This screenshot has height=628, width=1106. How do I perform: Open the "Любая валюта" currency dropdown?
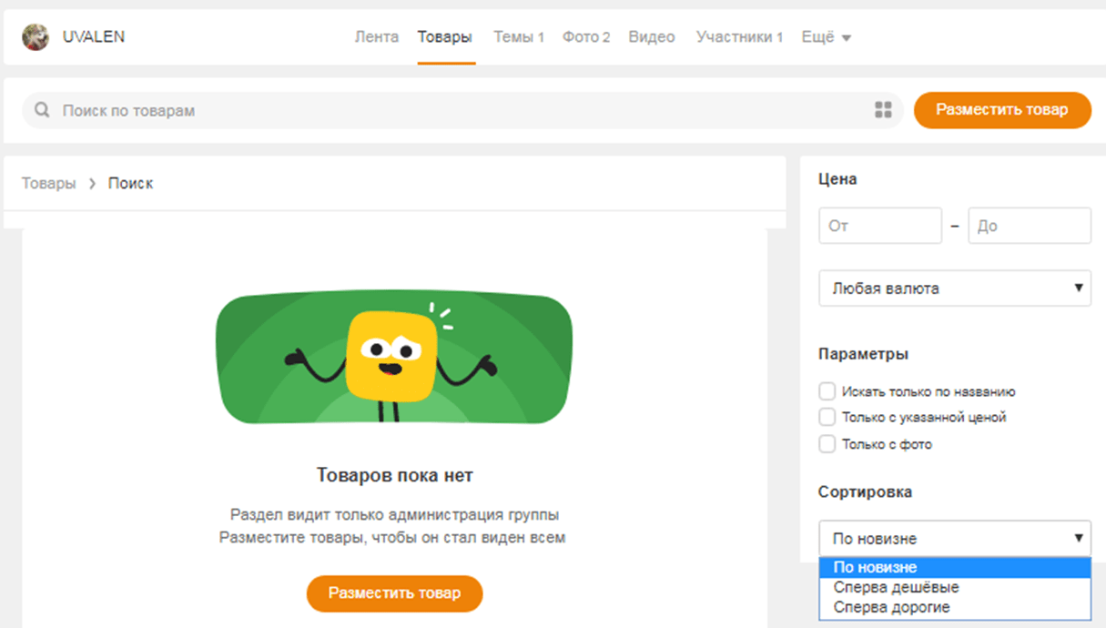(955, 288)
